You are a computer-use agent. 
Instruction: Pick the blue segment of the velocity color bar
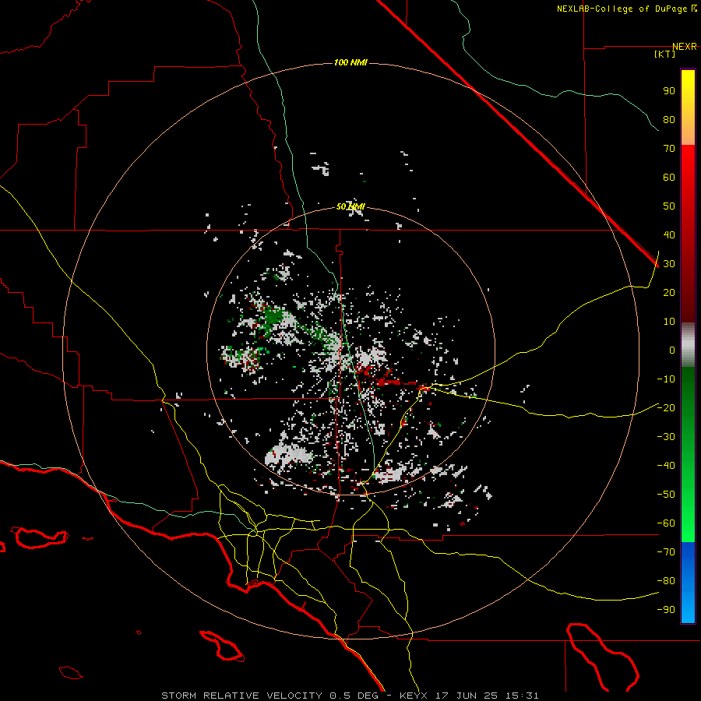tap(688, 583)
